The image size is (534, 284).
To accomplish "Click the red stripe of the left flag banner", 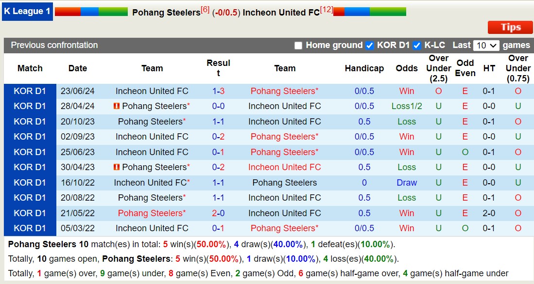I will 68,11.
